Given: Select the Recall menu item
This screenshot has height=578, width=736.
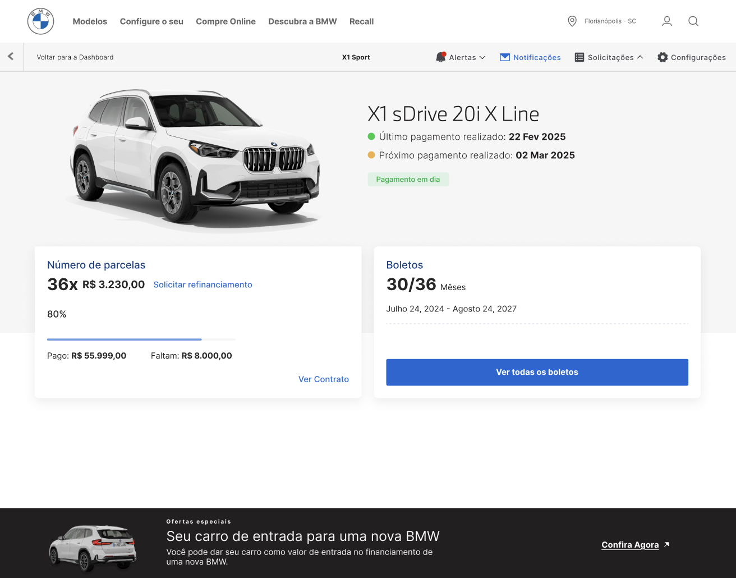Looking at the screenshot, I should [x=361, y=21].
